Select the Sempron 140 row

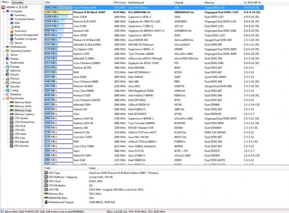click(154, 31)
